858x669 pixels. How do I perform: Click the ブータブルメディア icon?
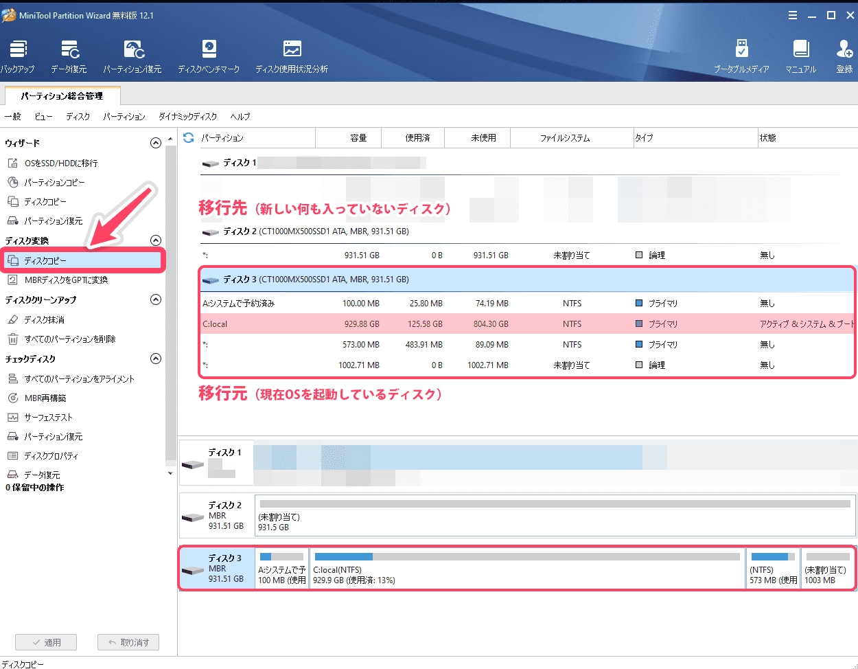tap(741, 56)
